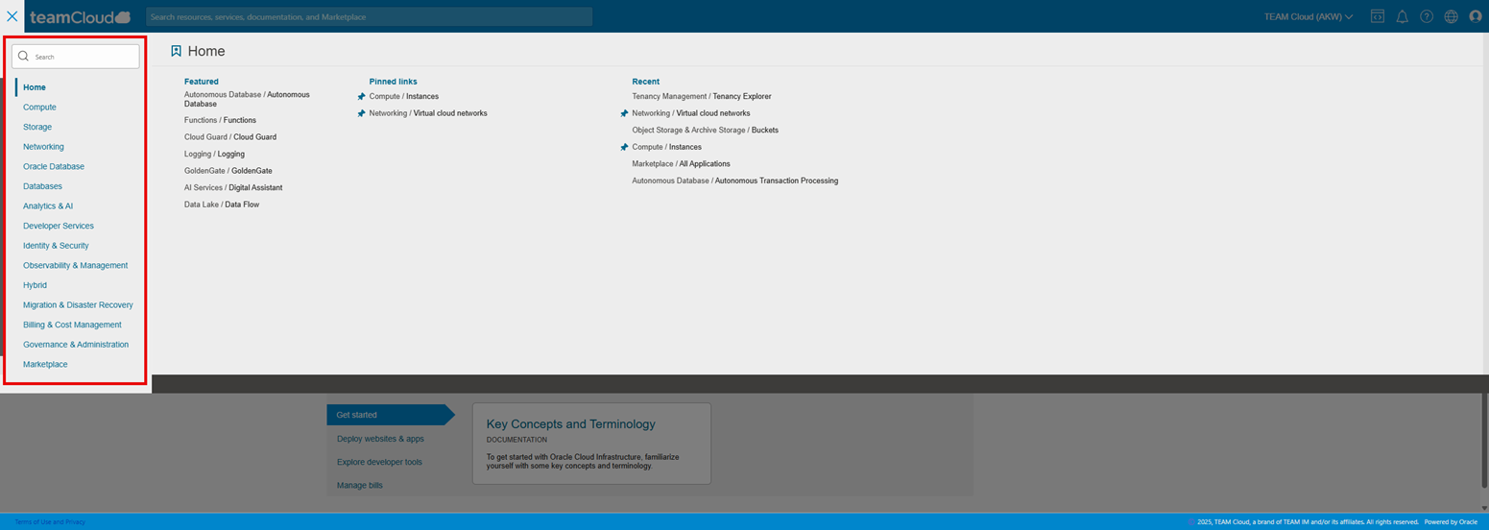
Task: Click the magnifier icon in the menu search box
Action: (24, 57)
